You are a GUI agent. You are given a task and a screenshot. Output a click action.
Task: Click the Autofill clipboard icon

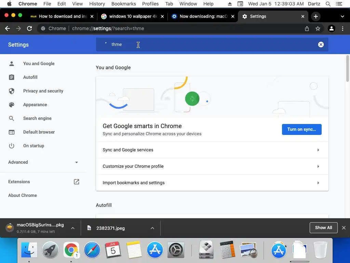pos(12,77)
